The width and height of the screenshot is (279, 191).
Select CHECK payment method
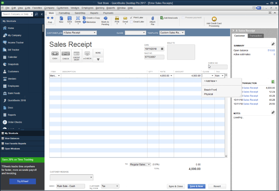point(66,56)
